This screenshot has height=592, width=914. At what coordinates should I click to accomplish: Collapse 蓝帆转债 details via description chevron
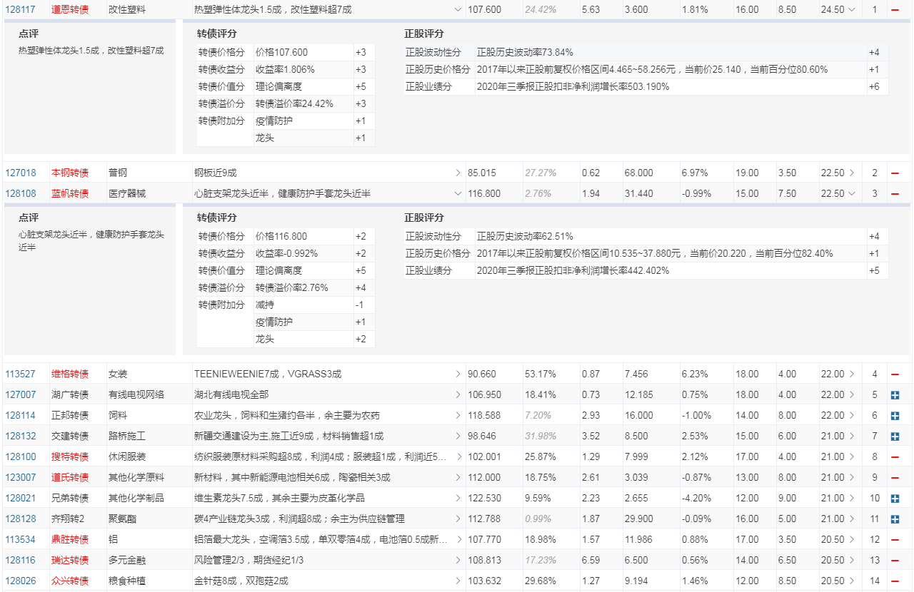(x=458, y=194)
